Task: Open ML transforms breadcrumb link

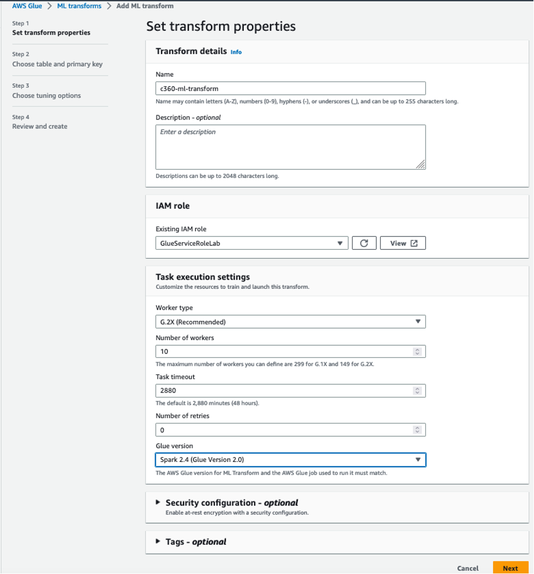Action: pos(79,6)
